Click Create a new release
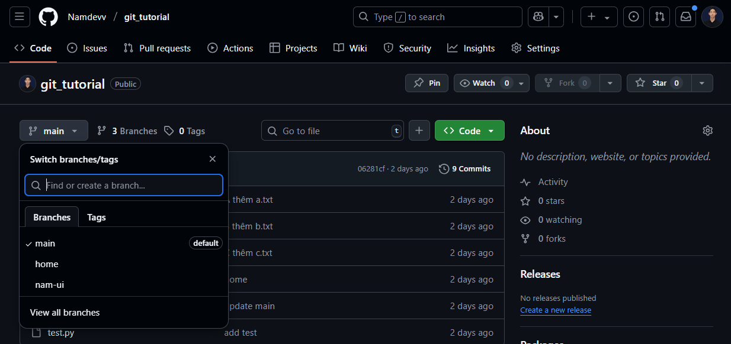 [x=556, y=310]
